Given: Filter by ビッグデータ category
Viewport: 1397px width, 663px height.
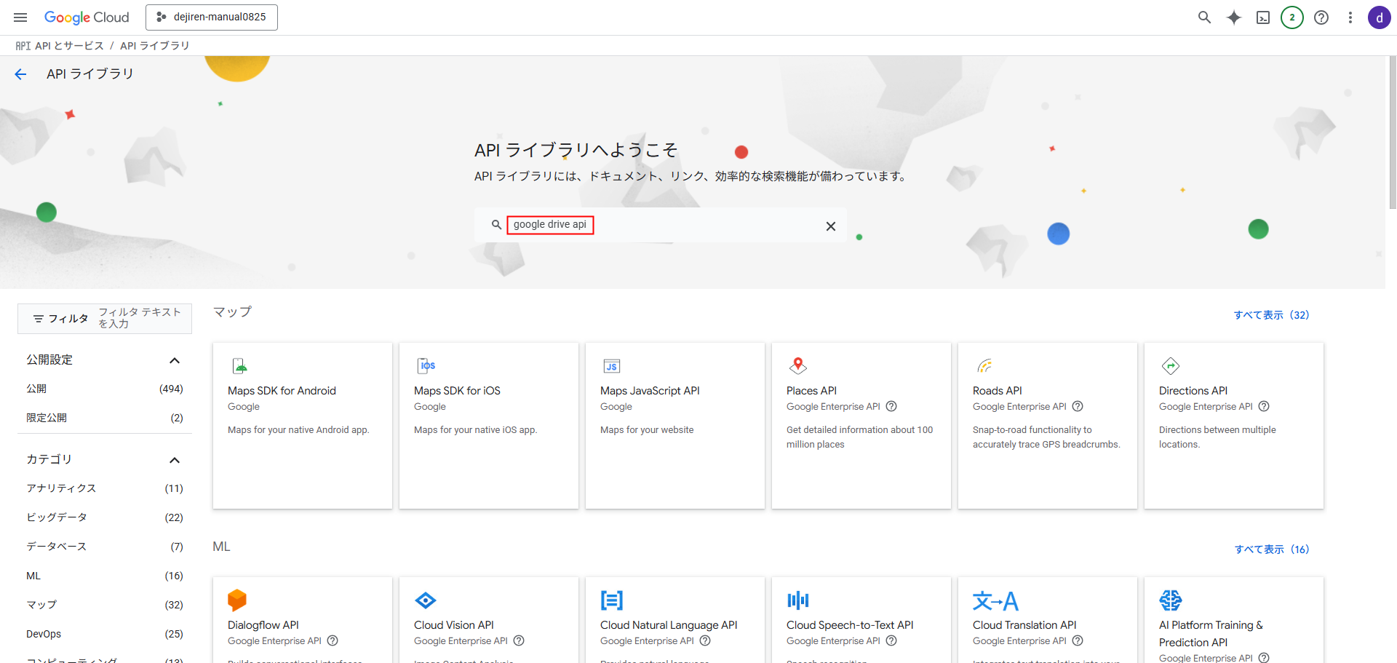Looking at the screenshot, I should (x=57, y=517).
